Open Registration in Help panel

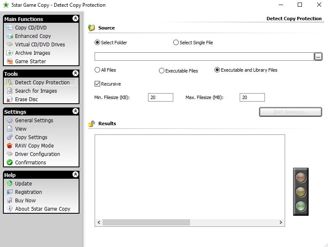click(x=29, y=192)
